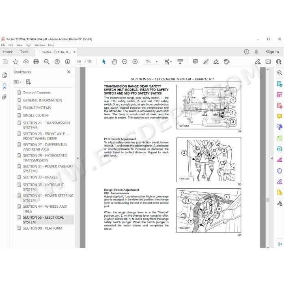
Task: Open the search magnifier in toolbar
Action: tap(47, 62)
